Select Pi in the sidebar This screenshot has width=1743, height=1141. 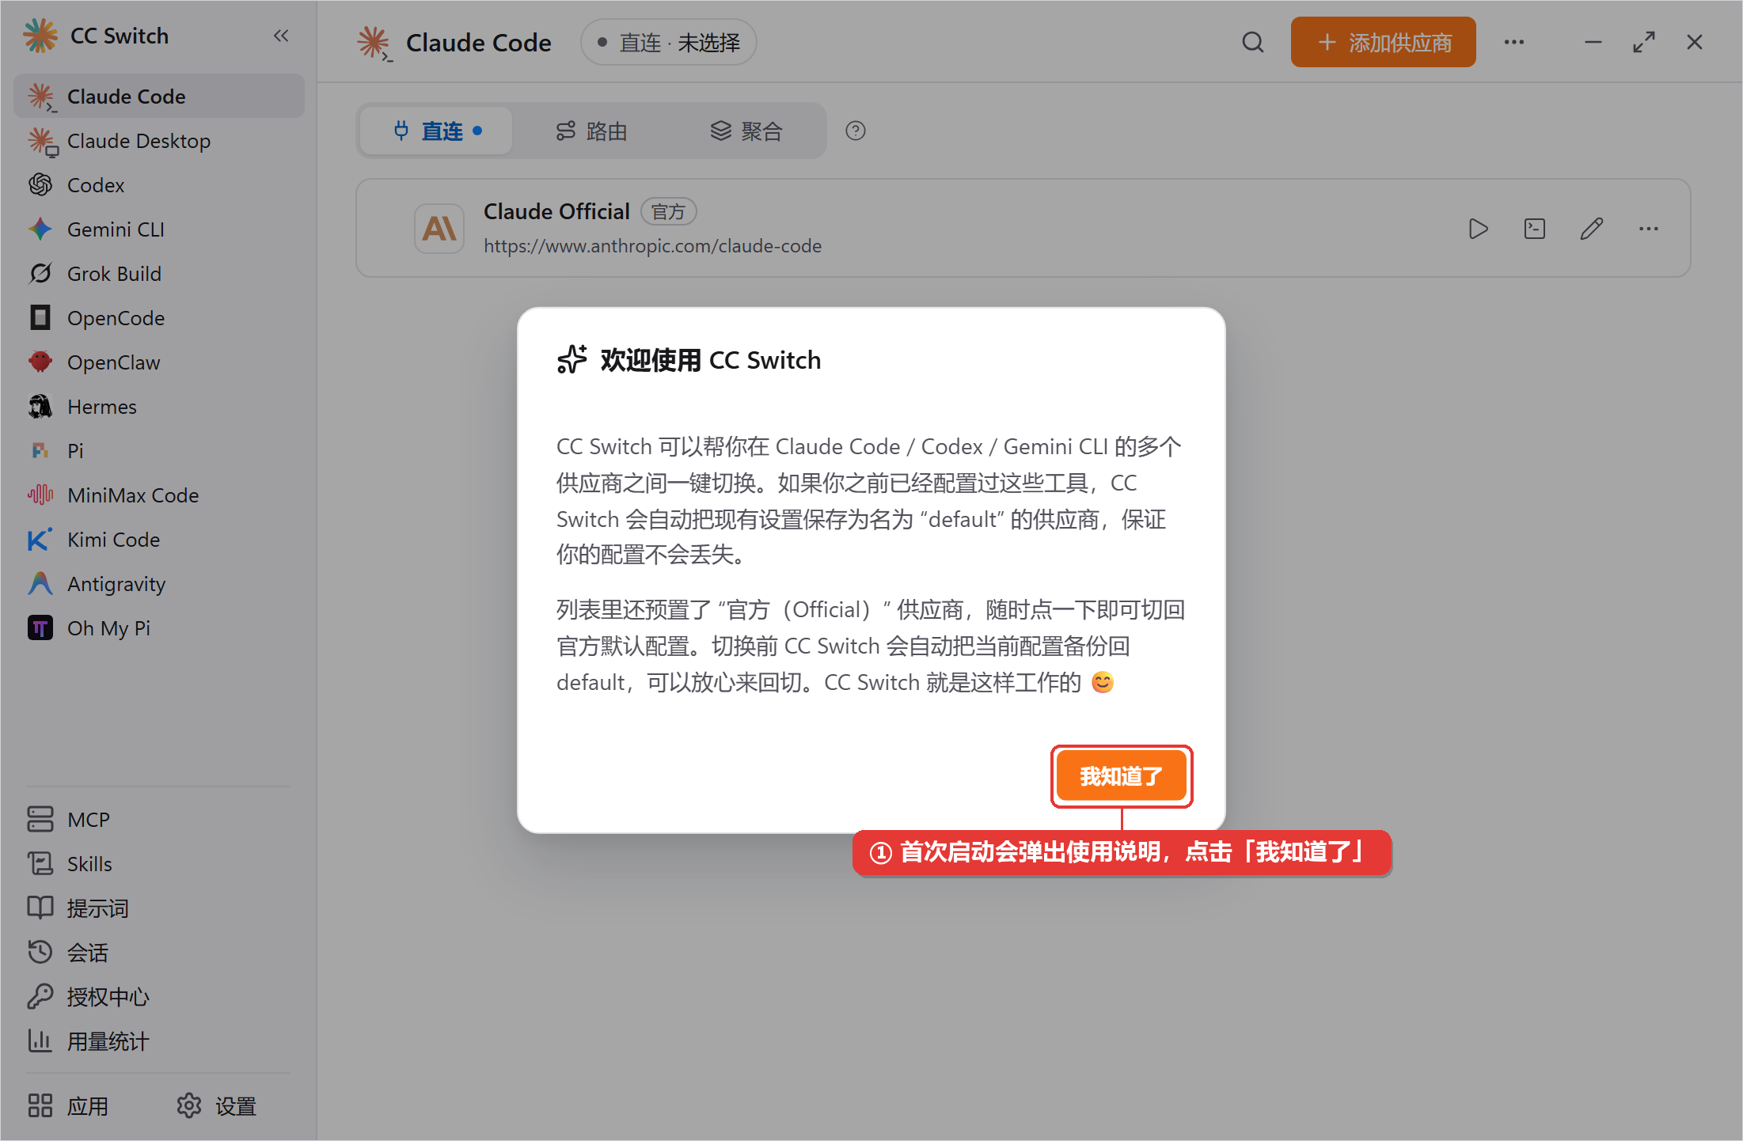click(159, 450)
